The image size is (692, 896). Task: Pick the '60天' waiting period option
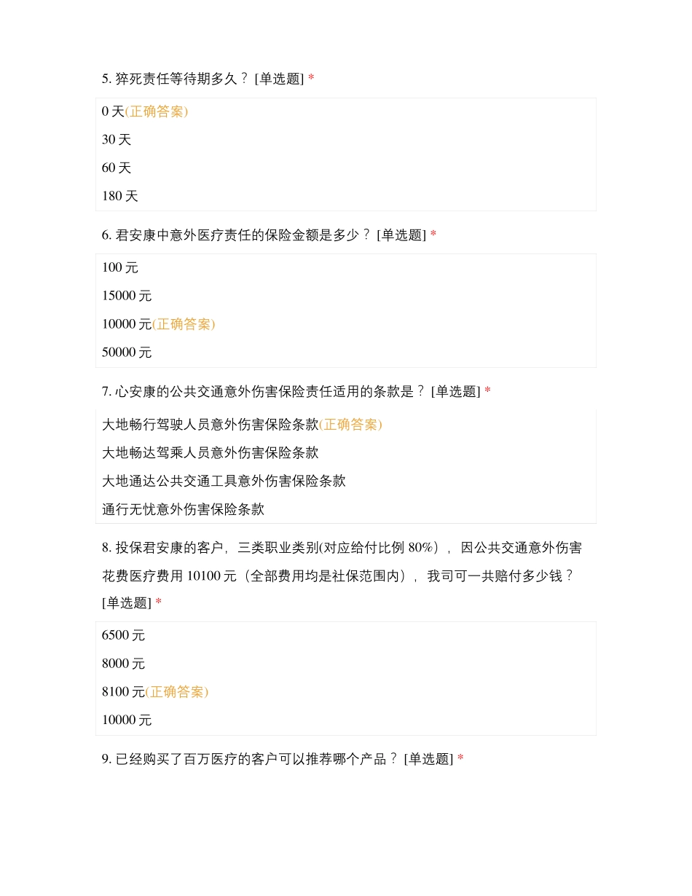pyautogui.click(x=117, y=168)
